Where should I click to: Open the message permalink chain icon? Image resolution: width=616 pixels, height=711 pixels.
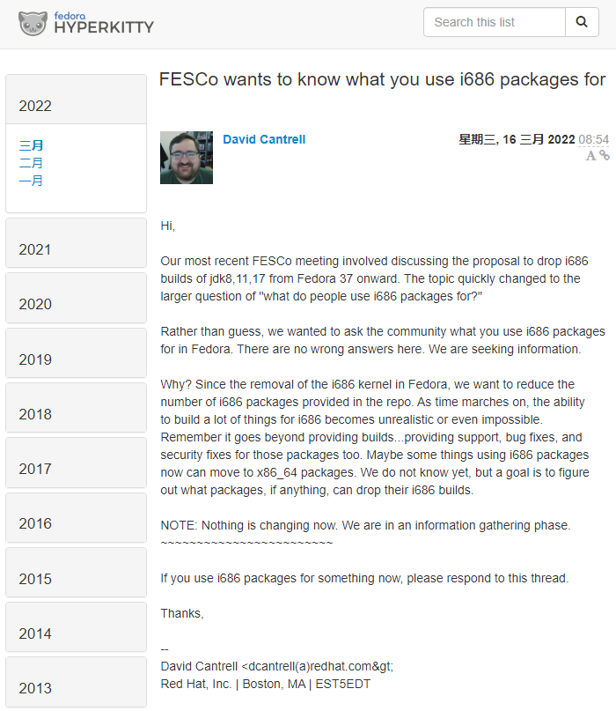coord(605,156)
